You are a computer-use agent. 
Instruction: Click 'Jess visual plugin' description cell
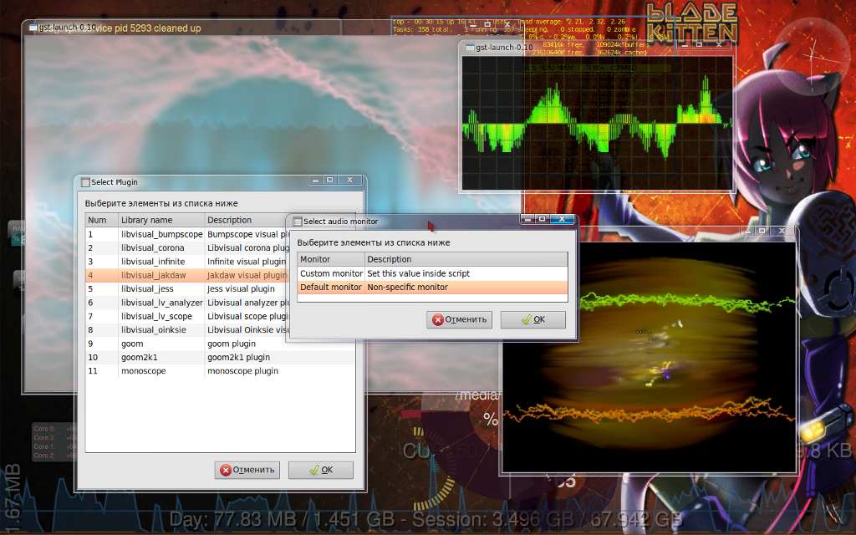tap(241, 288)
